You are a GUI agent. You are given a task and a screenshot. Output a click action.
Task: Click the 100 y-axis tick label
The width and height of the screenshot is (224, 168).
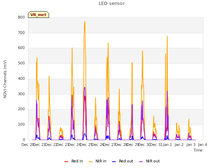(x=21, y=125)
